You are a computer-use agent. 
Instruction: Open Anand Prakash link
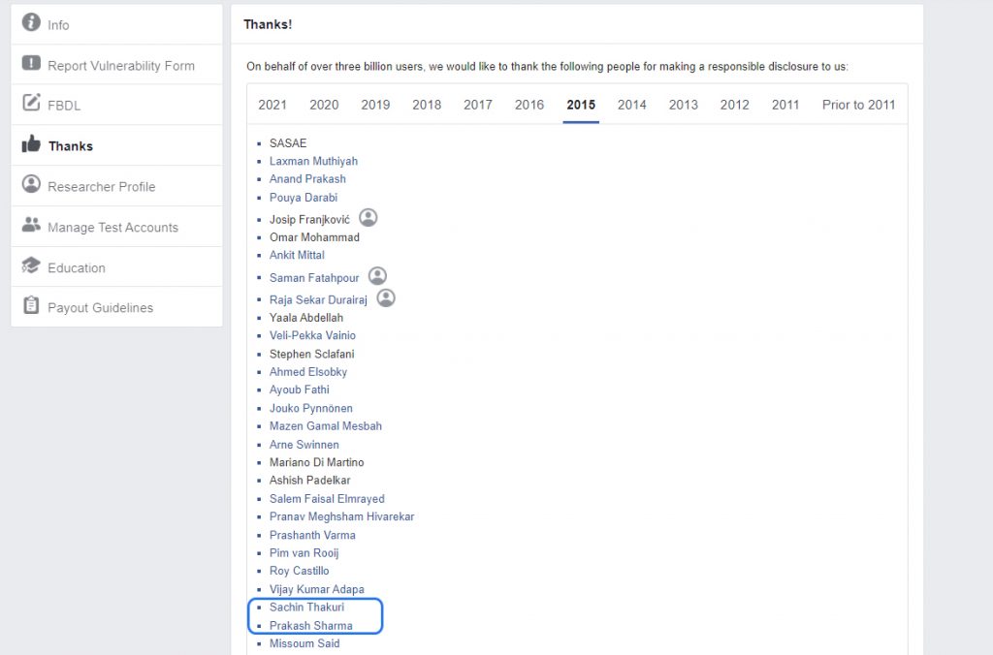pos(307,179)
